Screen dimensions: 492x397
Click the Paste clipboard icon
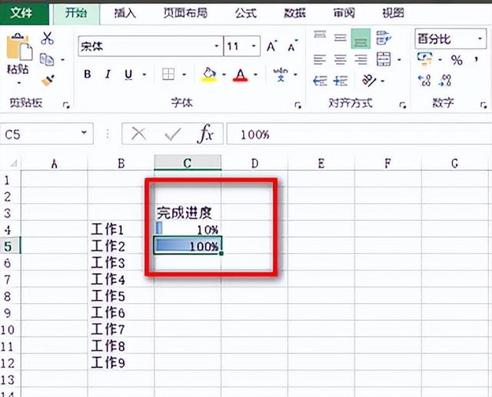(x=19, y=47)
